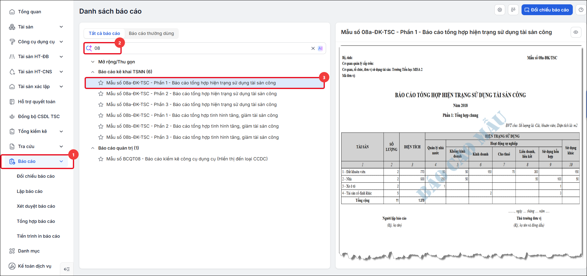587x276 pixels.
Task: Click the Đồng bộ CSDL TSC icon
Action: click(12, 117)
